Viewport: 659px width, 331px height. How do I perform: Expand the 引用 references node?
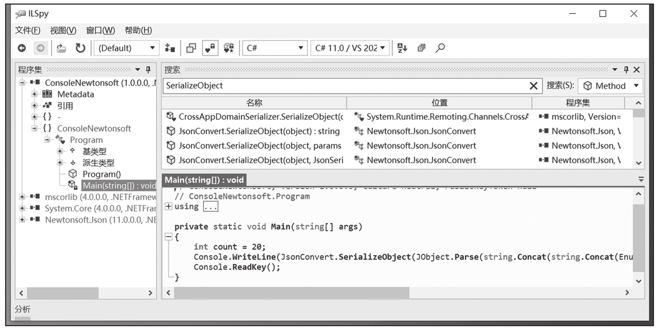click(35, 106)
